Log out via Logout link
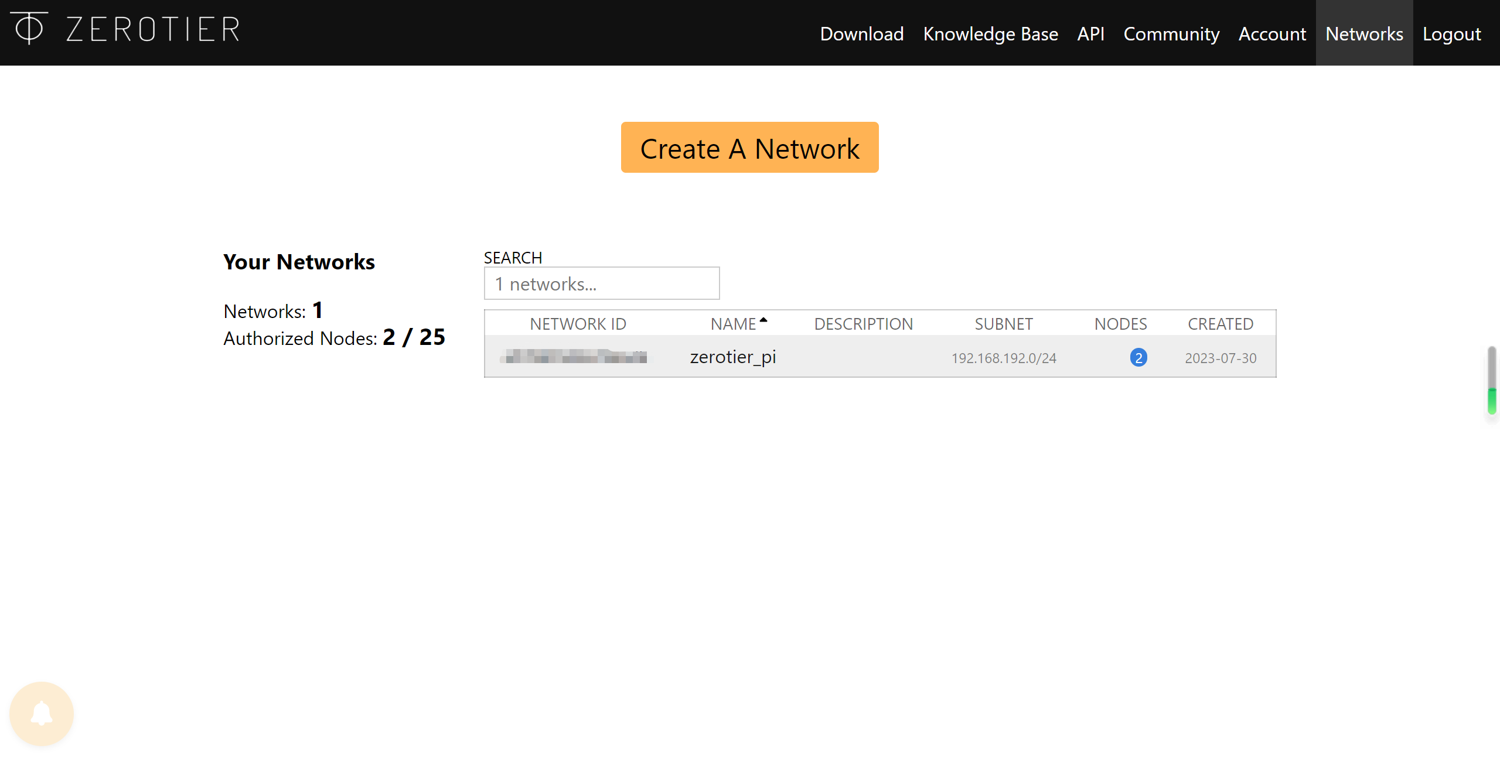Screen dimensions: 1500x759 click(1451, 34)
